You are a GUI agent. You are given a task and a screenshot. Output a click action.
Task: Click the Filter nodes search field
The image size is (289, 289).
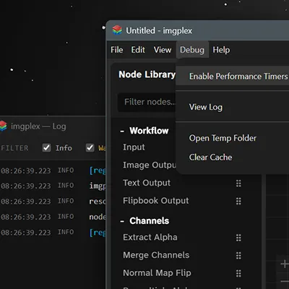click(x=147, y=102)
